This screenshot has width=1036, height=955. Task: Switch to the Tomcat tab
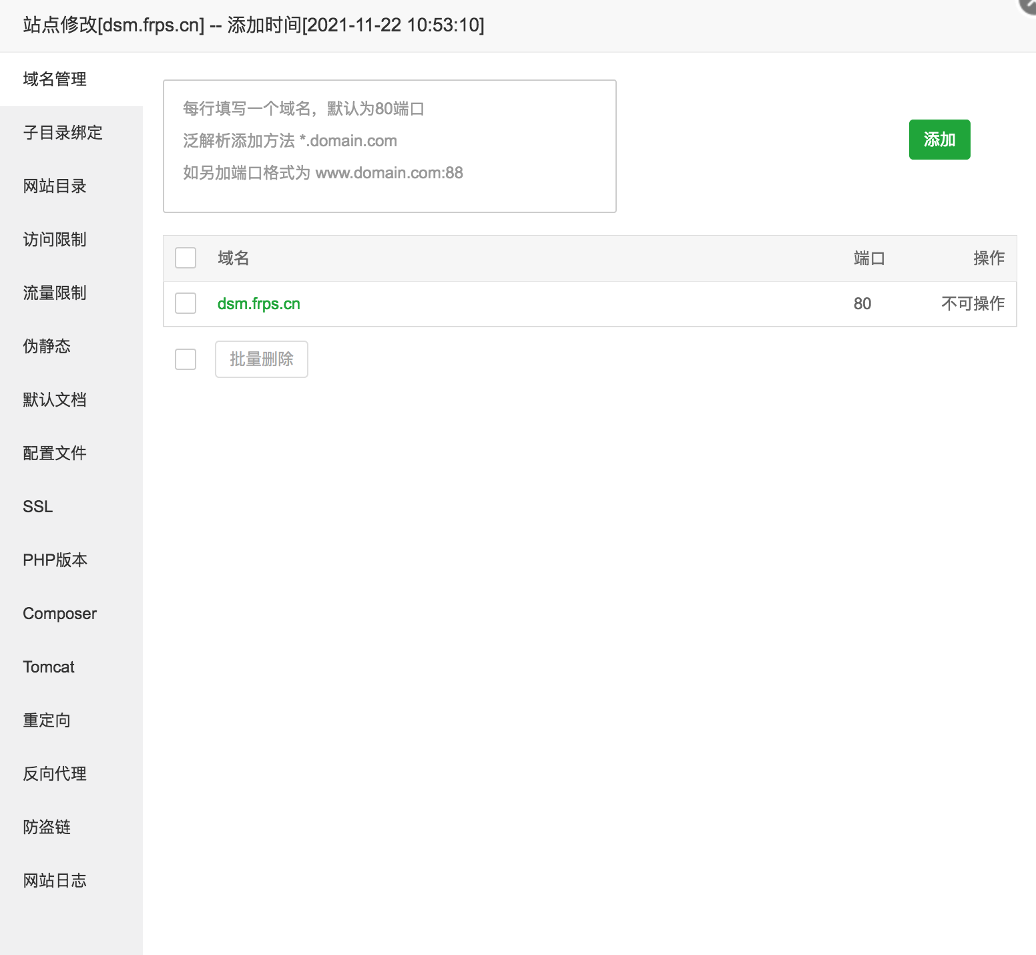49,666
